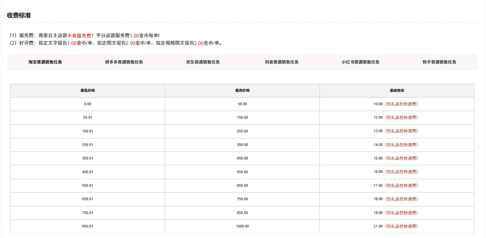This screenshot has height=238, width=486.
Task: Click the 好评费 description line
Action: [x=116, y=43]
